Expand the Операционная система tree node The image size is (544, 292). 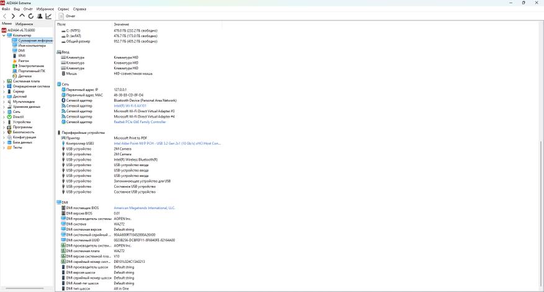pyautogui.click(x=4, y=86)
